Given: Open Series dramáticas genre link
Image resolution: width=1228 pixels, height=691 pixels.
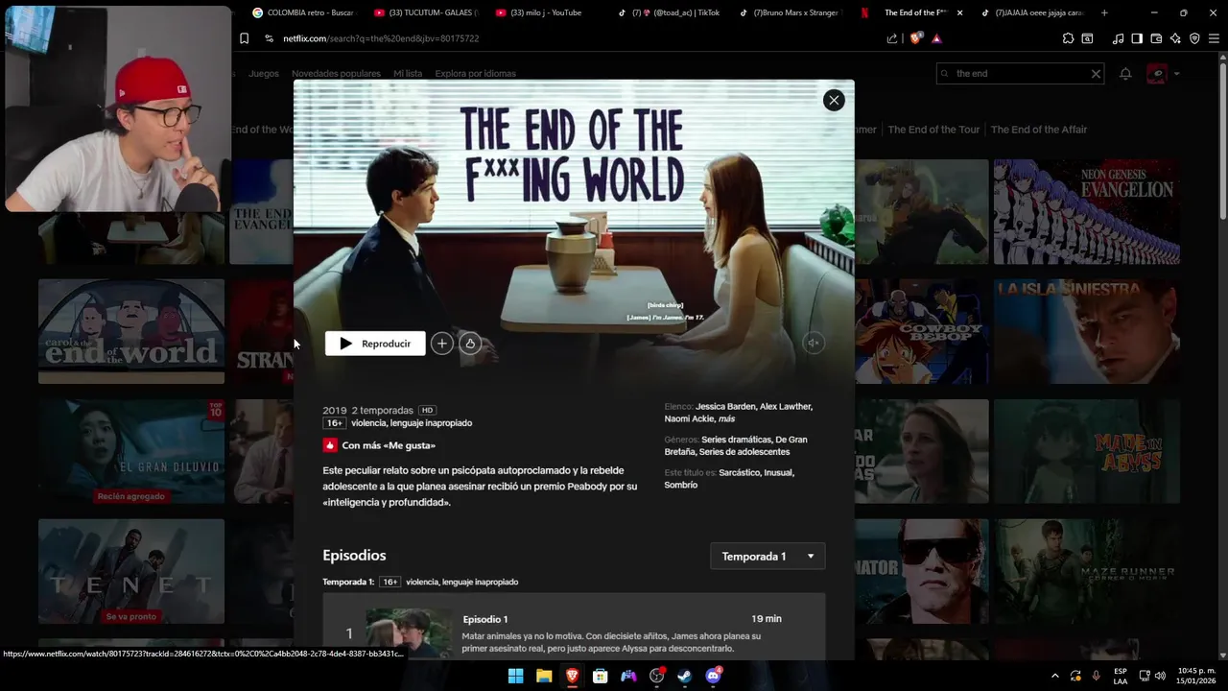Looking at the screenshot, I should point(736,440).
